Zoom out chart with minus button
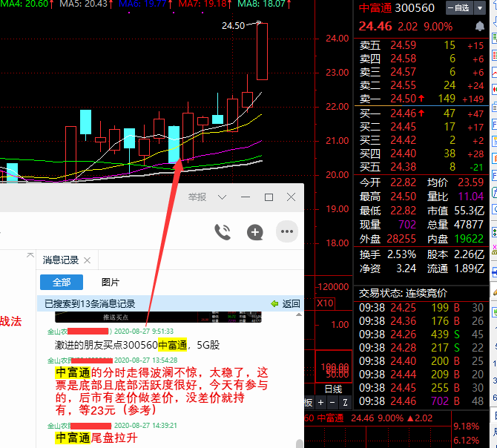Viewport: 497px width, 448px height. click(x=332, y=402)
